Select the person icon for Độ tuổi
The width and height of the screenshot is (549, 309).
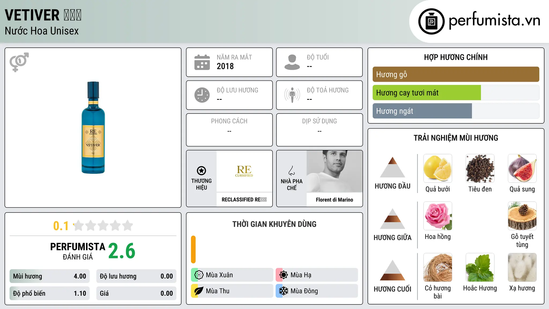292,62
